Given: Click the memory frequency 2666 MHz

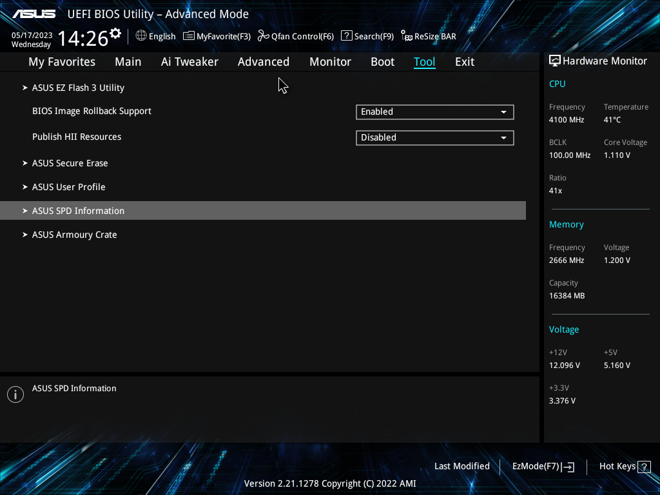Looking at the screenshot, I should [x=567, y=260].
